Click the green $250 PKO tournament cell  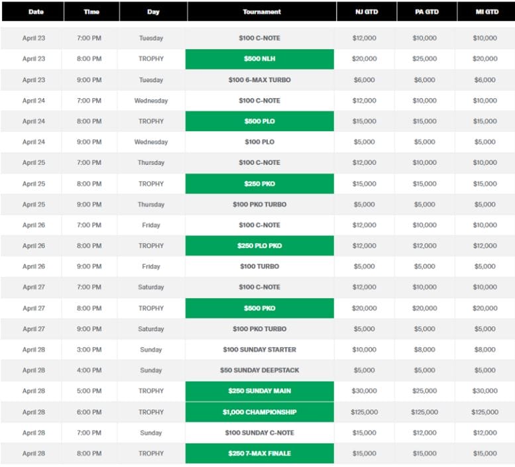(x=259, y=183)
